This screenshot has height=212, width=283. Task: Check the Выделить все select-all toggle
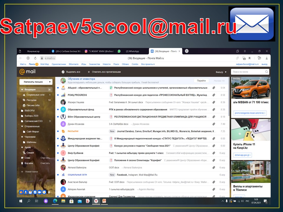pyautogui.click(x=63, y=72)
